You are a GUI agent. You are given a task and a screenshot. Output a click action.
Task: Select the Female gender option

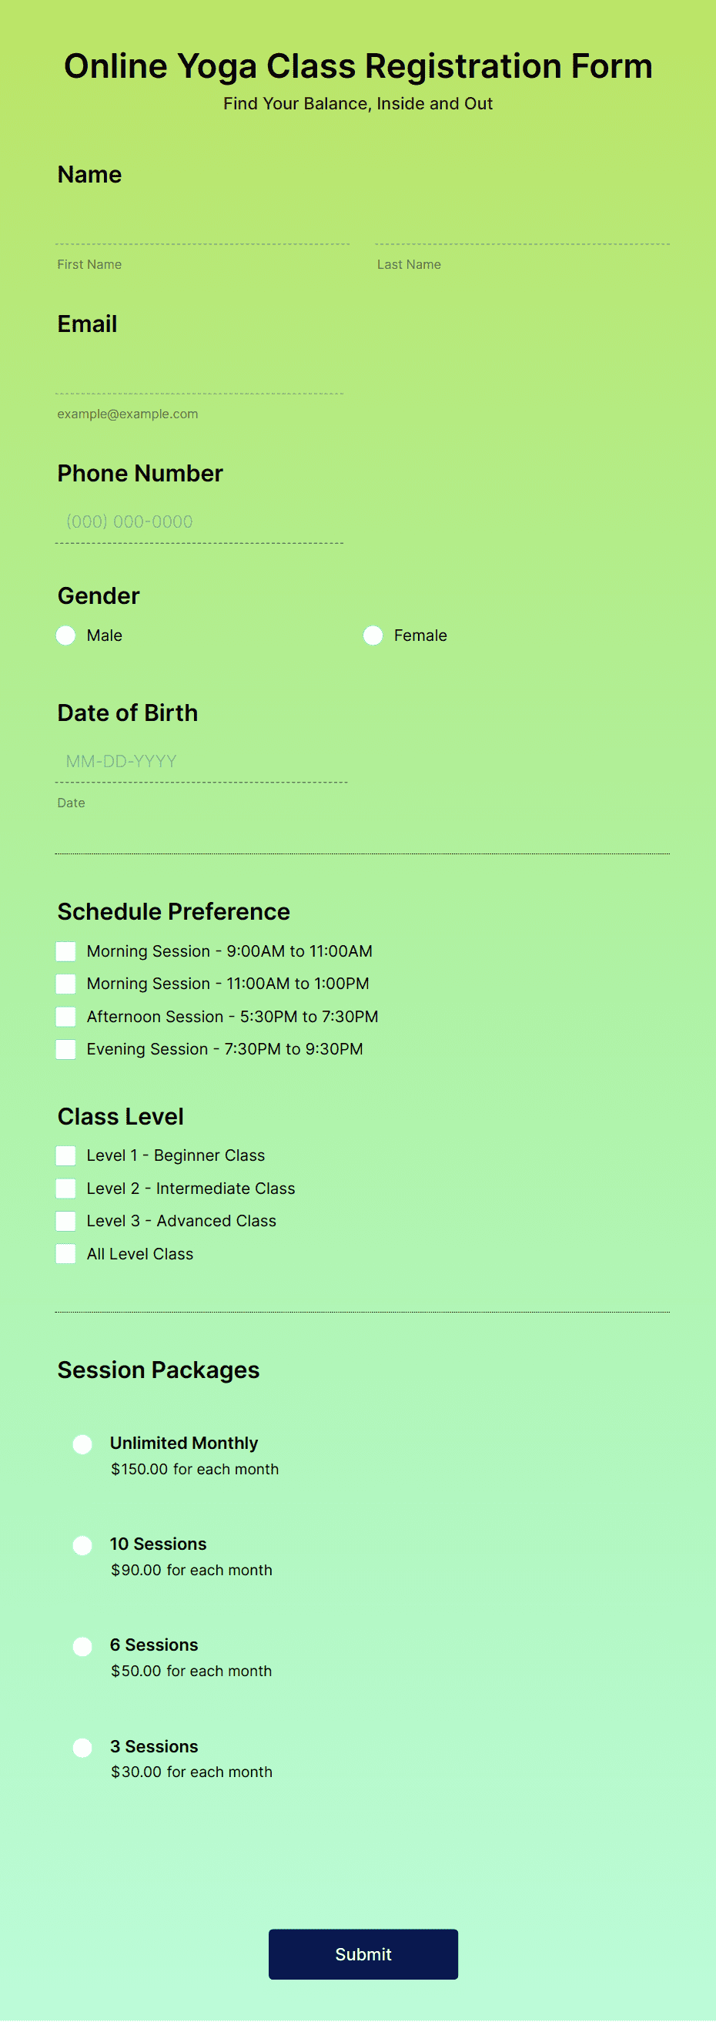point(373,635)
